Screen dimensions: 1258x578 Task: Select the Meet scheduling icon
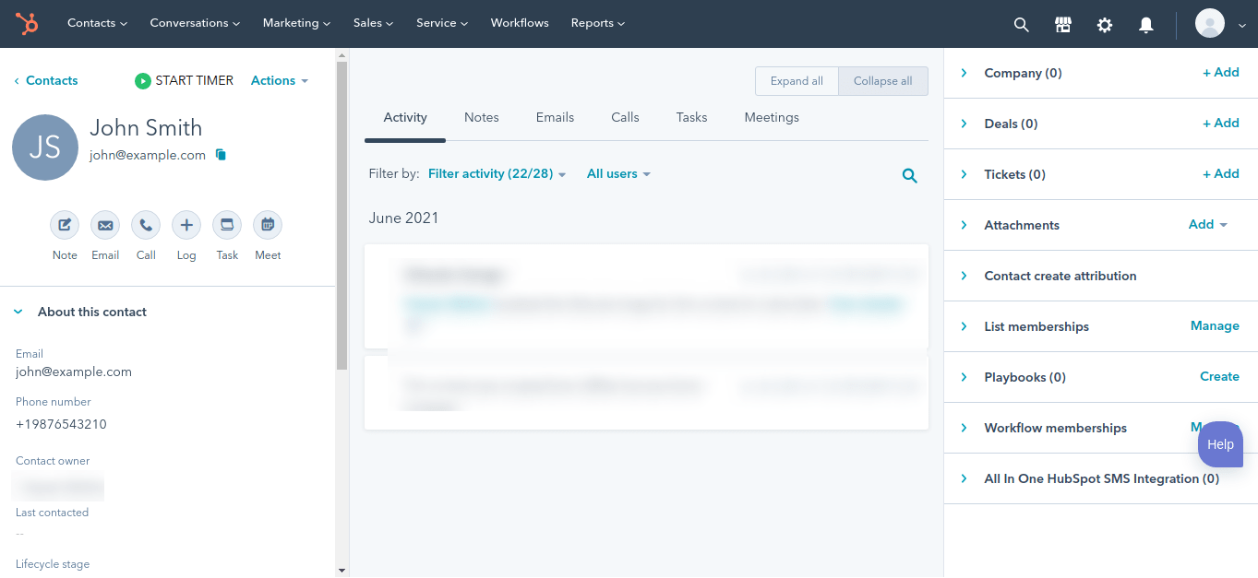click(x=267, y=225)
